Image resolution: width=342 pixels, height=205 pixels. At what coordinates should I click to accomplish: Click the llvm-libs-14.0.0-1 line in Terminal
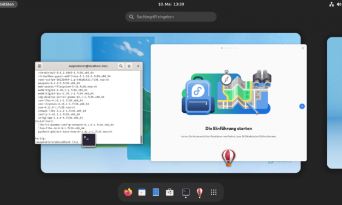point(61,128)
